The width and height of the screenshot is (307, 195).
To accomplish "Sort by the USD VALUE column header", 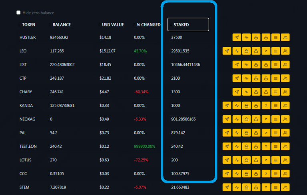I will coord(113,25).
